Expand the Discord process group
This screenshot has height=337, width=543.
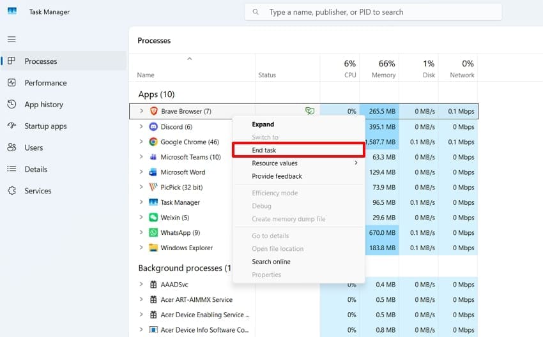141,126
